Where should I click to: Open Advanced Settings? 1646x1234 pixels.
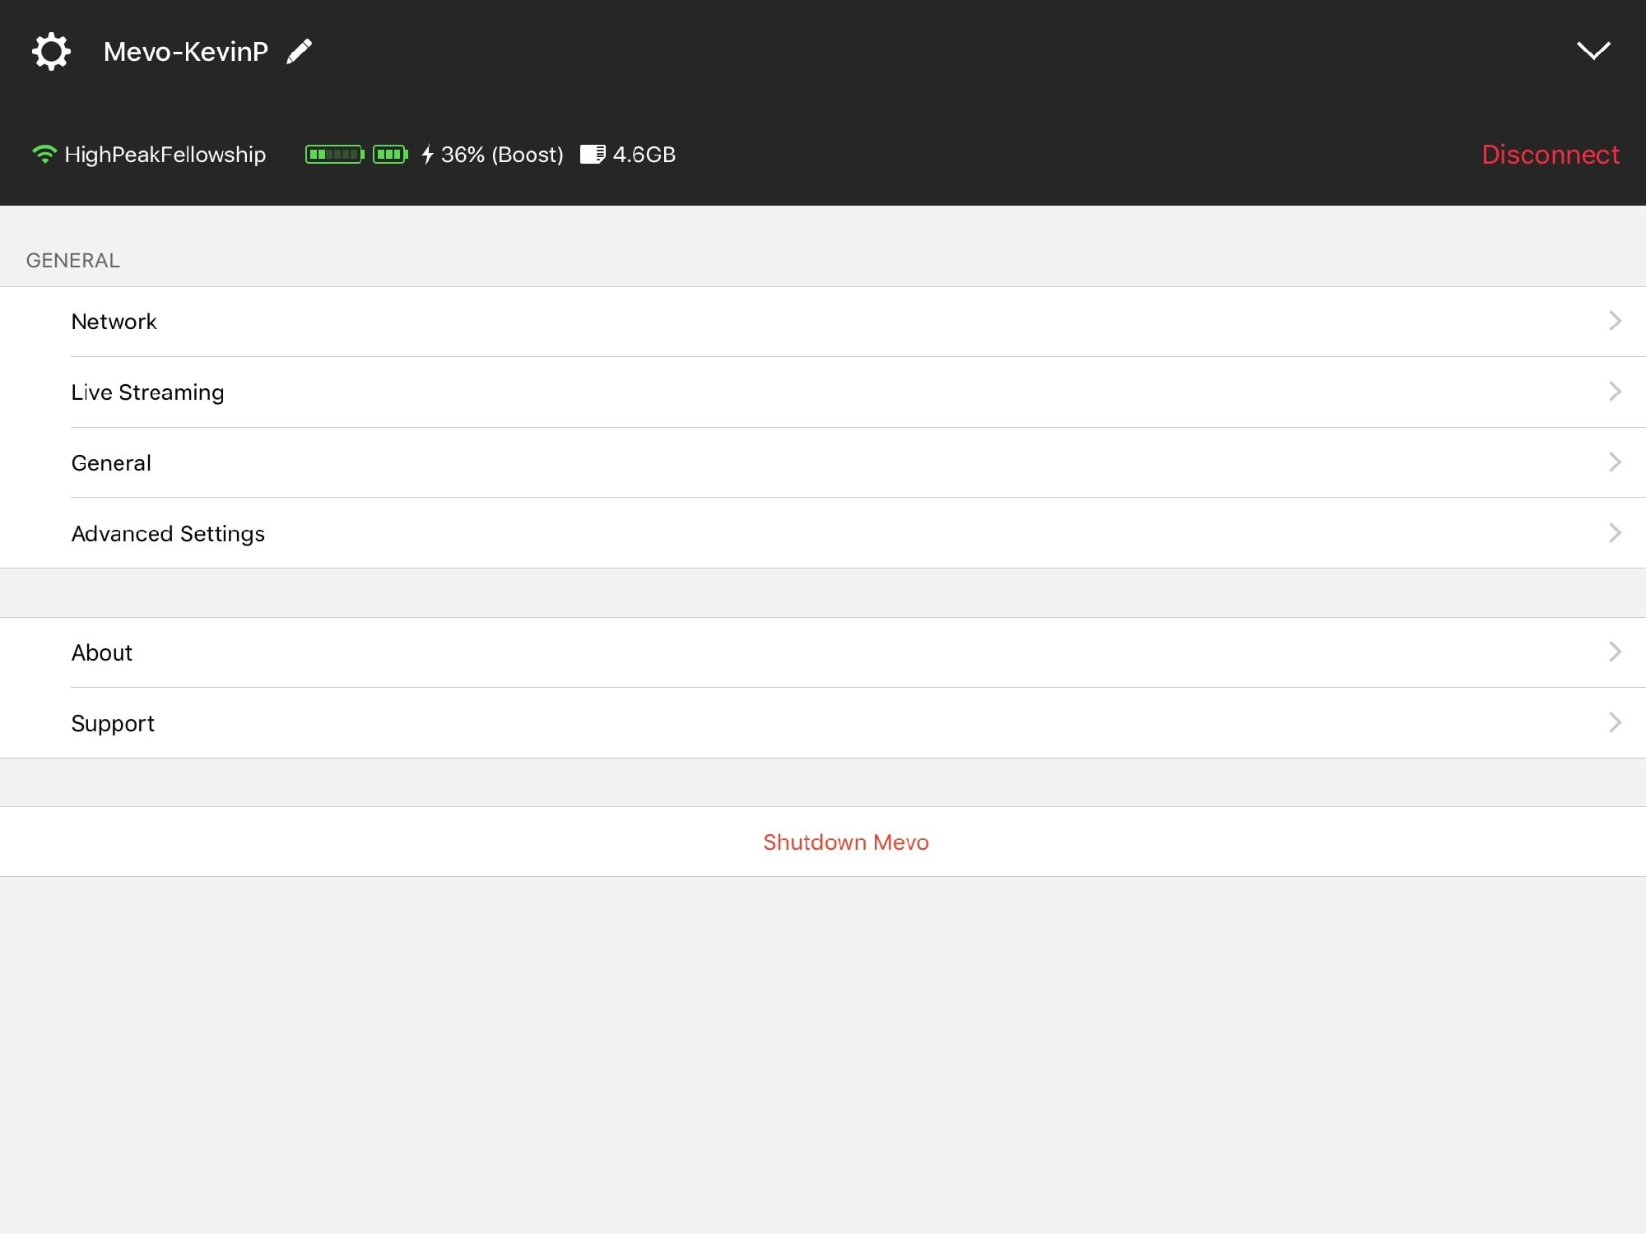[x=823, y=533]
